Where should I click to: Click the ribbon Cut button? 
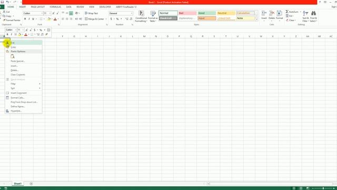[6, 12]
